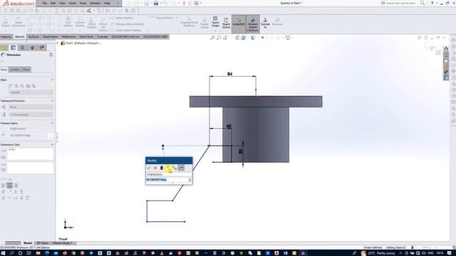
Task: Select center justify in Dimension Text
Action: 9,186
